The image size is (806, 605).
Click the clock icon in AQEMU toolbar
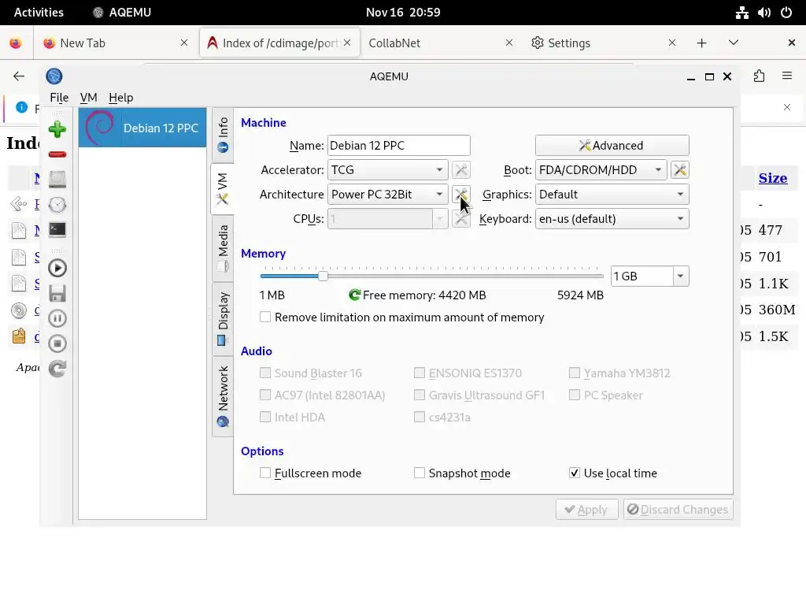pyautogui.click(x=57, y=205)
